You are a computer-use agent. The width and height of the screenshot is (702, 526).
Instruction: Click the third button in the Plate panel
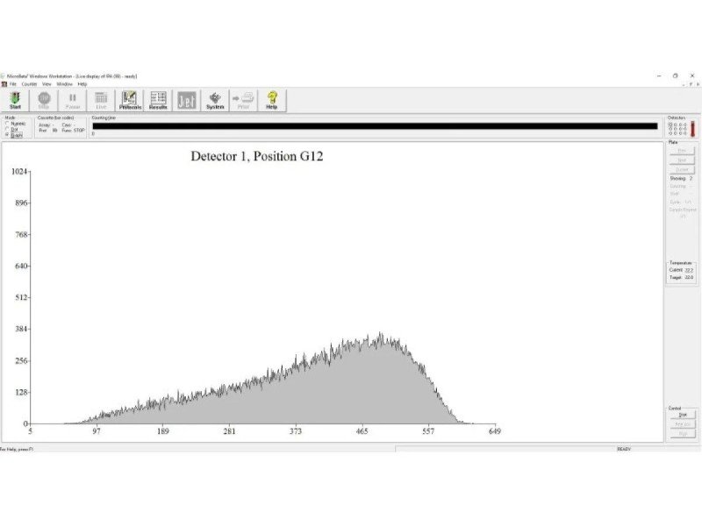point(682,169)
